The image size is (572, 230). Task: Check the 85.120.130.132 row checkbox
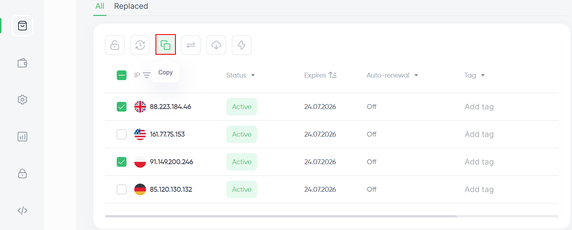point(122,189)
